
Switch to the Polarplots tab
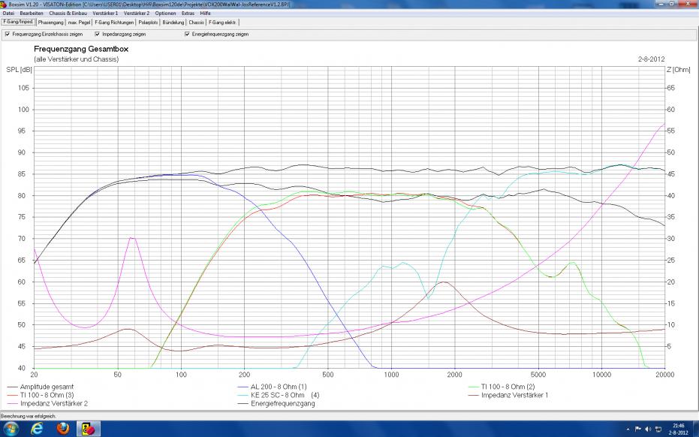[148, 23]
